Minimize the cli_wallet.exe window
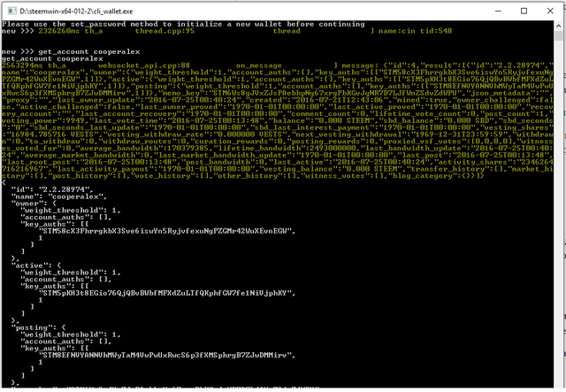 tap(498, 11)
